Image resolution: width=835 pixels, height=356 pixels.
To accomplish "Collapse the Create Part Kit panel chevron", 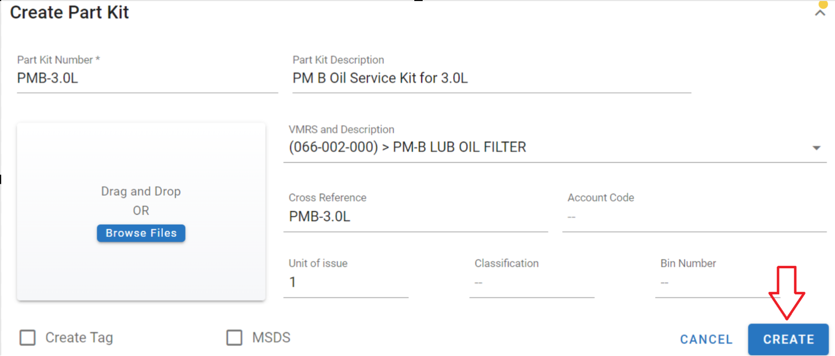I will [x=820, y=14].
